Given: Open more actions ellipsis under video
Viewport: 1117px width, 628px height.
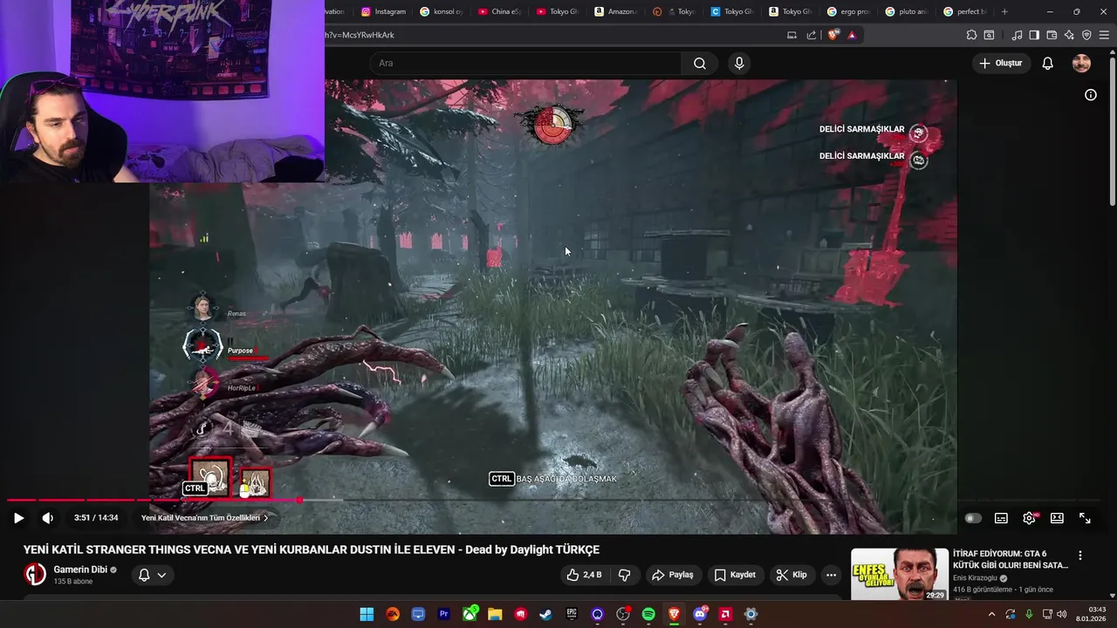Looking at the screenshot, I should click(x=831, y=575).
